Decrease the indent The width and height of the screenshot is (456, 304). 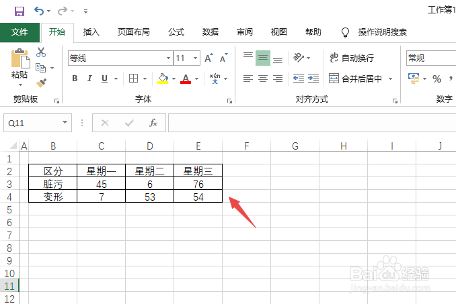(299, 79)
